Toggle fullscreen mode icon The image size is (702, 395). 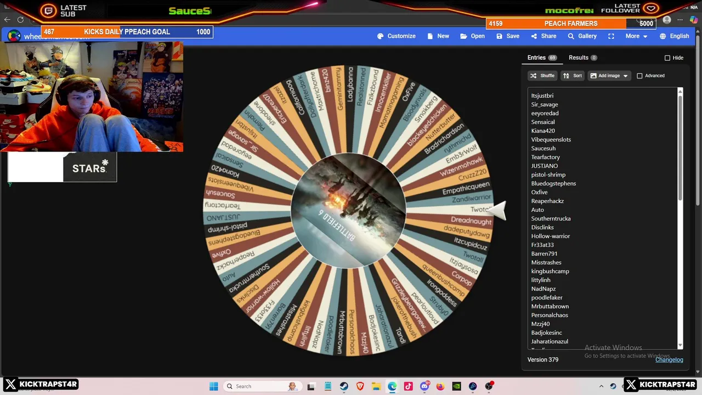611,36
